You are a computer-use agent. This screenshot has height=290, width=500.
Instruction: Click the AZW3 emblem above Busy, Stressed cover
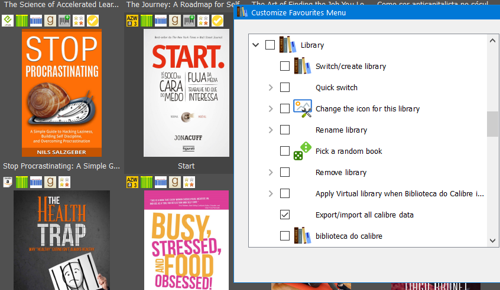132,182
